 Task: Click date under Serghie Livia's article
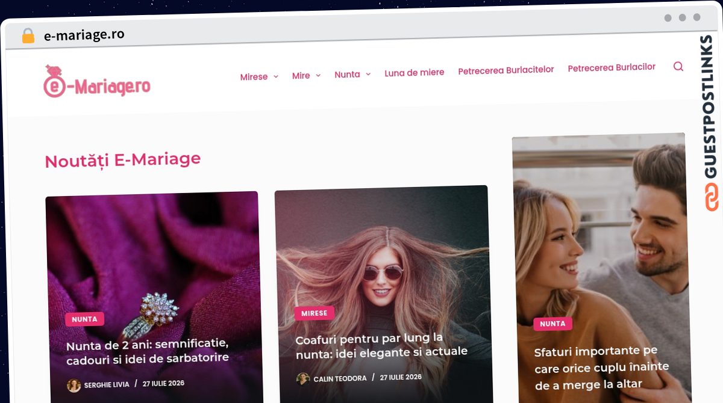click(x=163, y=384)
